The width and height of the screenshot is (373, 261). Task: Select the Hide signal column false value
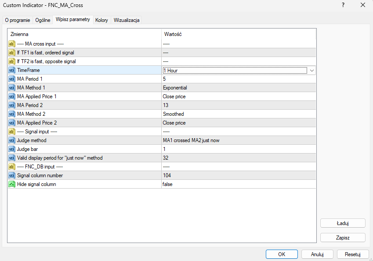coord(167,184)
